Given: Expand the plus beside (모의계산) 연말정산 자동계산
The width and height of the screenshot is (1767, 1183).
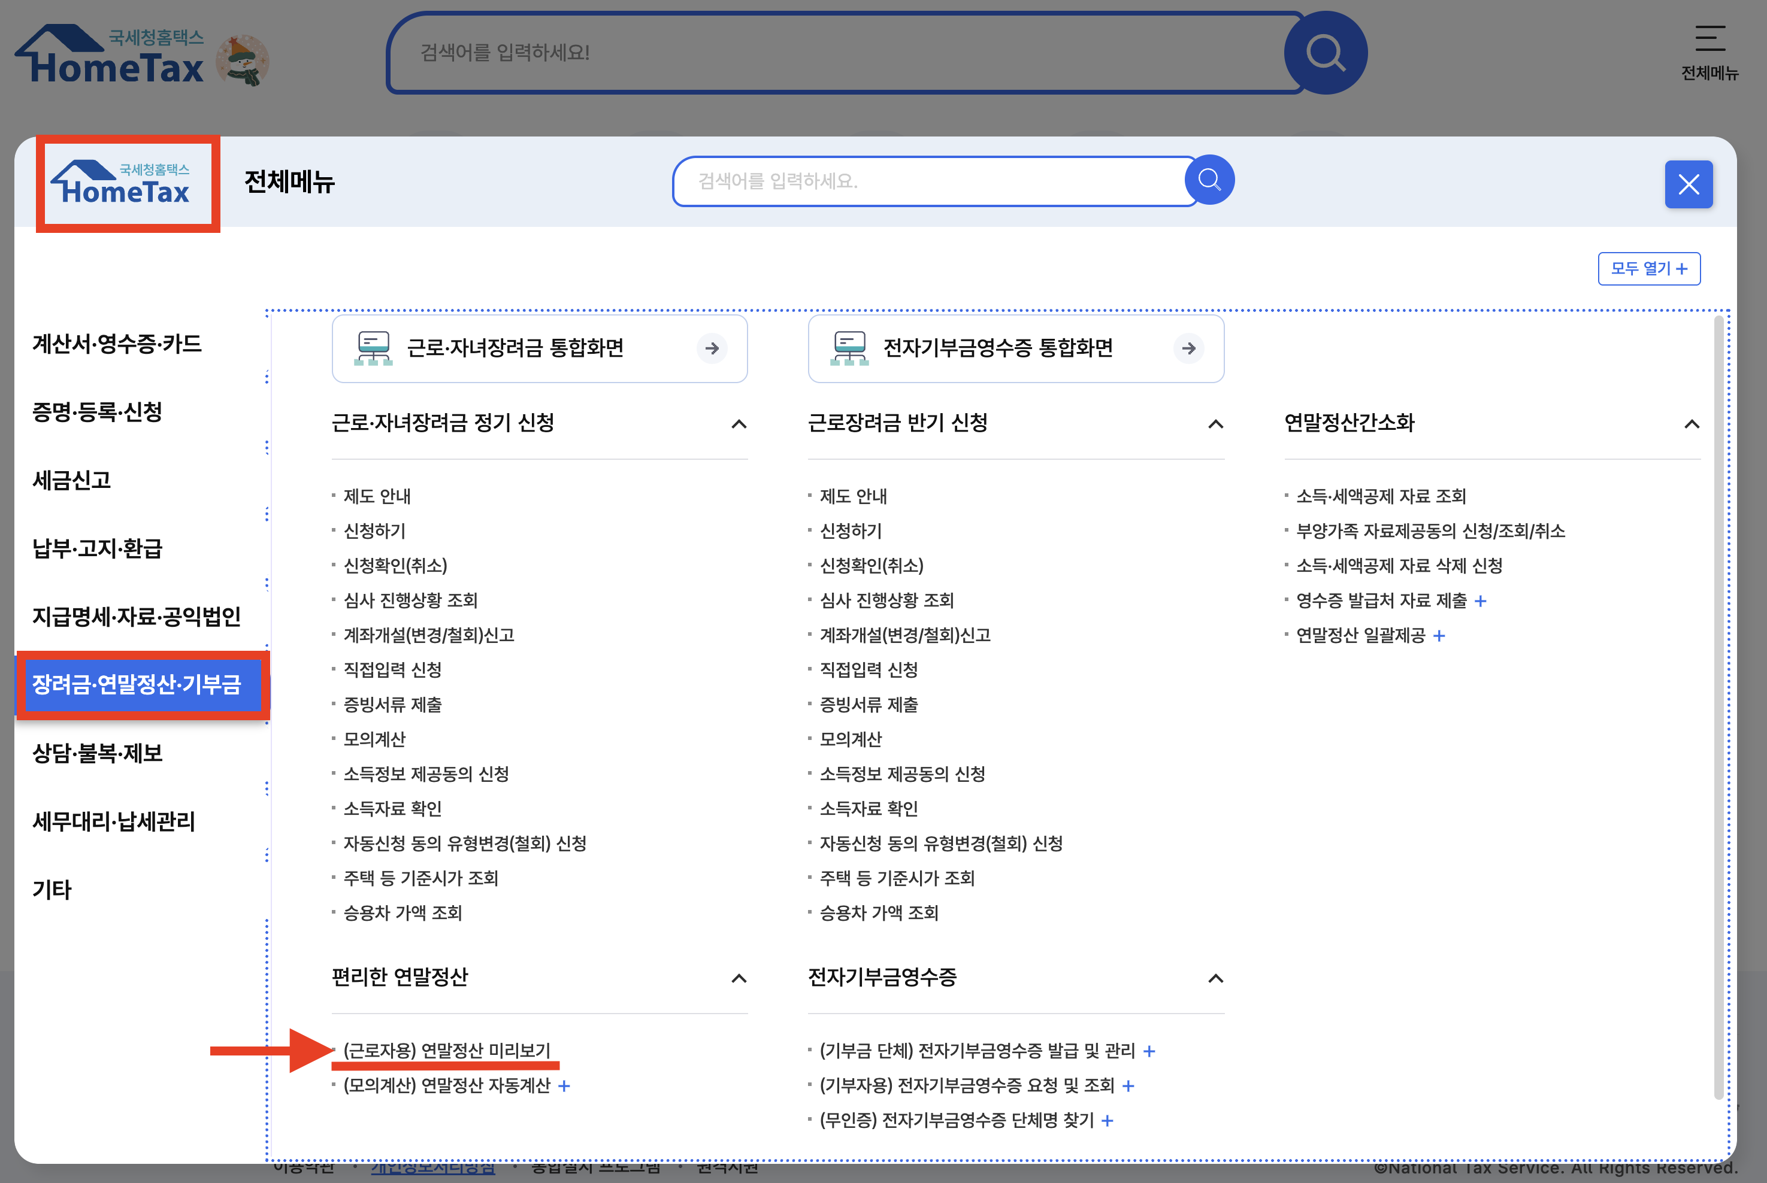Looking at the screenshot, I should (564, 1085).
